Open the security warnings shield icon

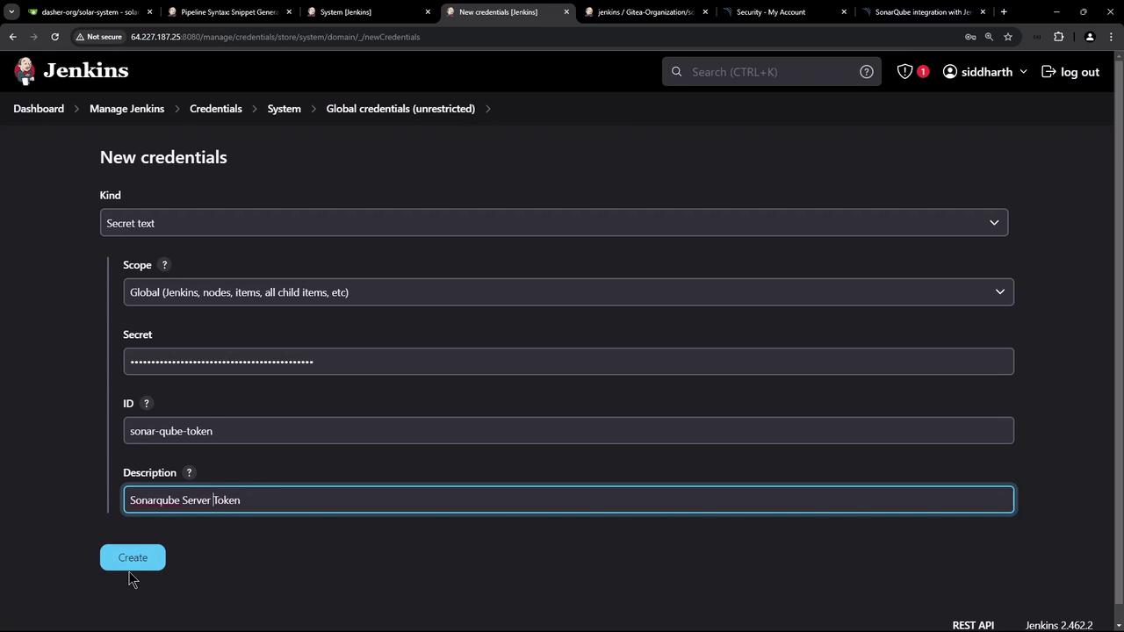click(x=904, y=72)
